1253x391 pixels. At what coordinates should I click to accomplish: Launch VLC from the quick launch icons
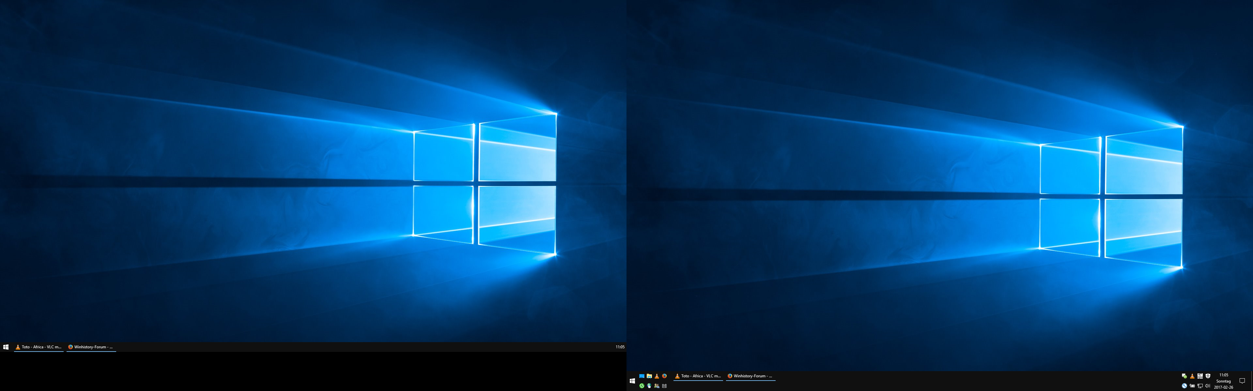point(657,376)
